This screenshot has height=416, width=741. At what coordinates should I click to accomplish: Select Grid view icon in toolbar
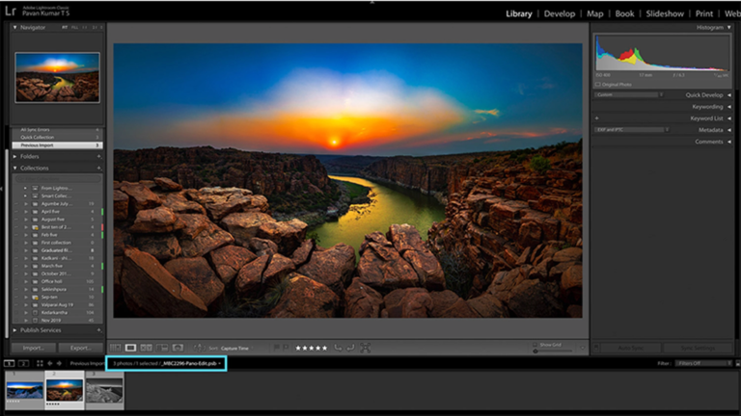[x=116, y=348]
